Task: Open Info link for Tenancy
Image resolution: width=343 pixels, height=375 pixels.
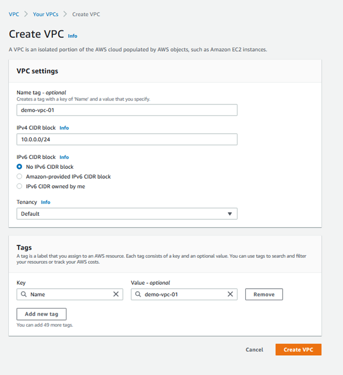Action: 46,202
